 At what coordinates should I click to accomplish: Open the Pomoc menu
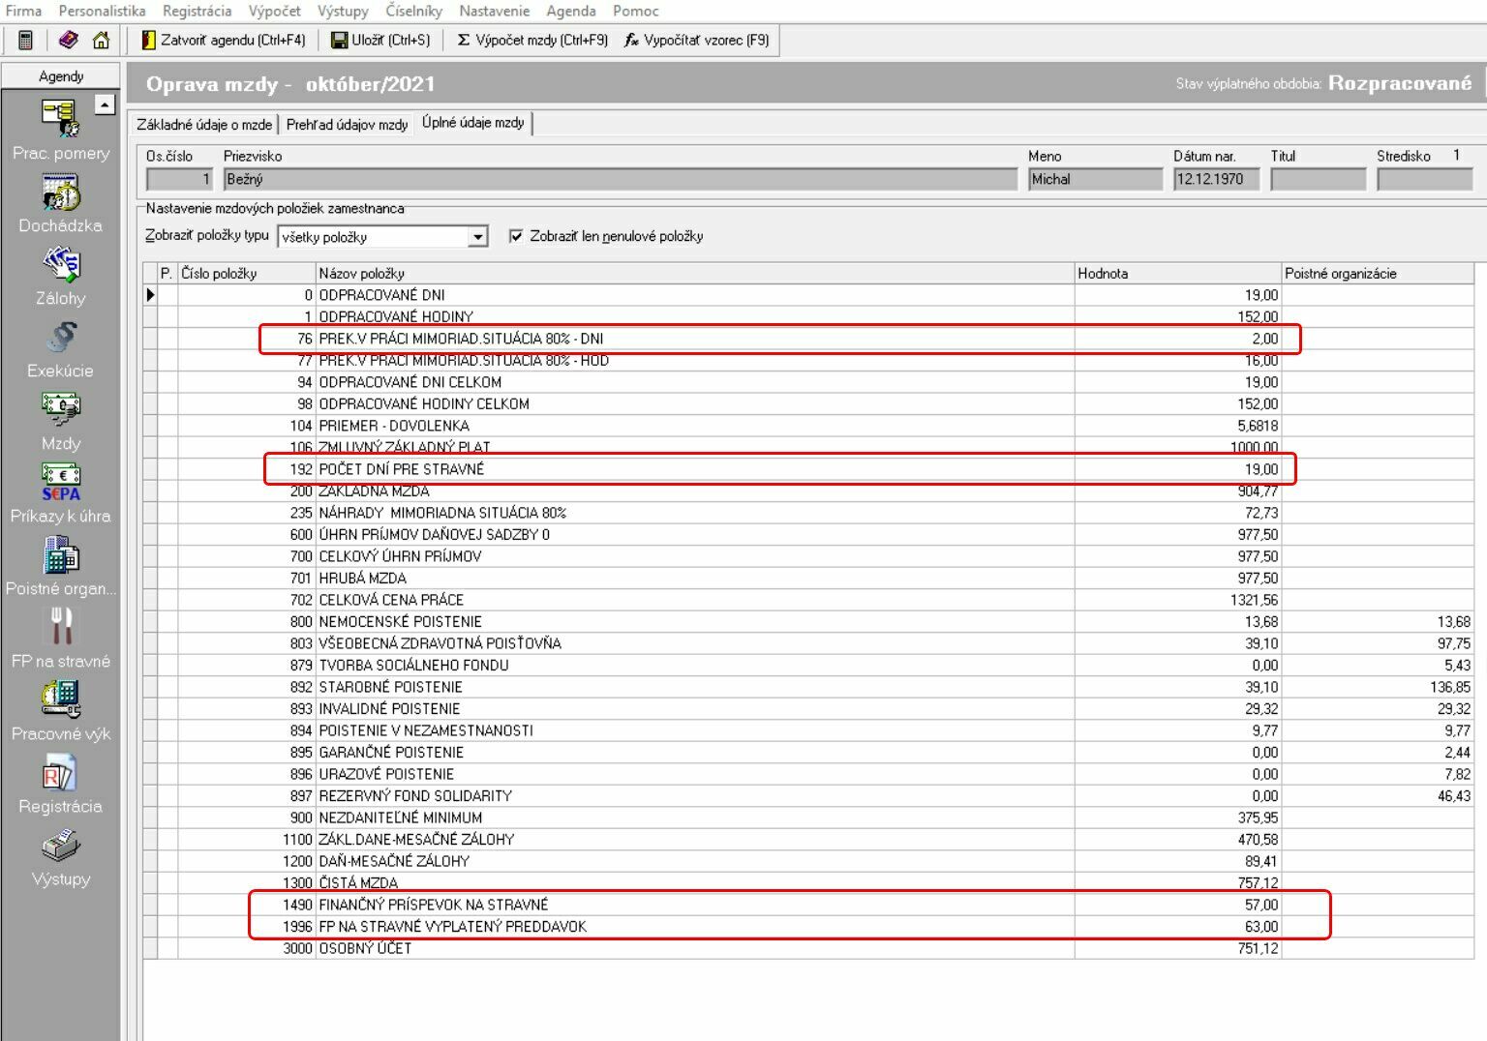[x=635, y=11]
